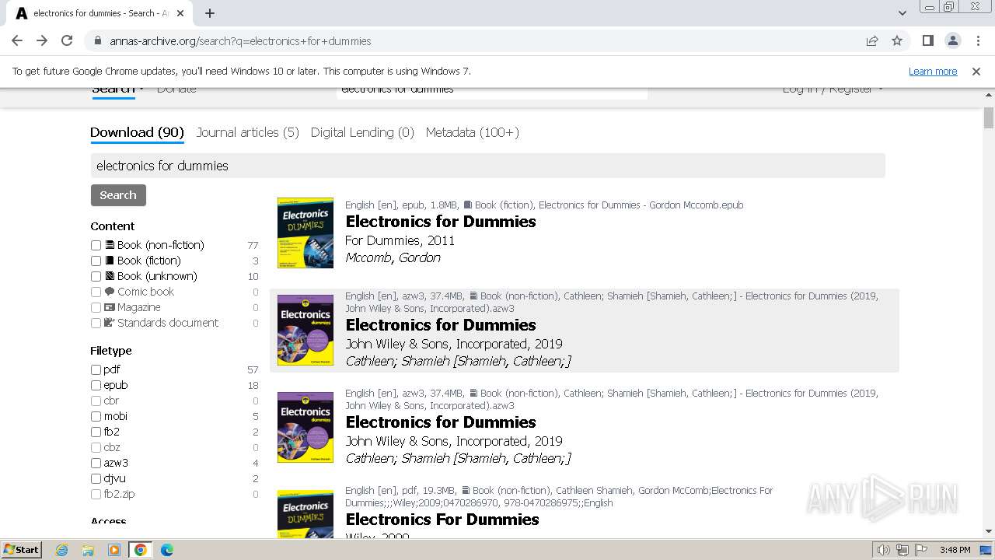
Task: Open the Learn more link
Action: (933, 71)
